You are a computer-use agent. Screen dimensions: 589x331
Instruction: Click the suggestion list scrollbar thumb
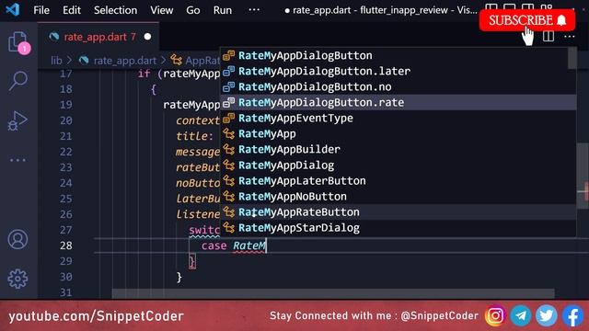[572, 59]
